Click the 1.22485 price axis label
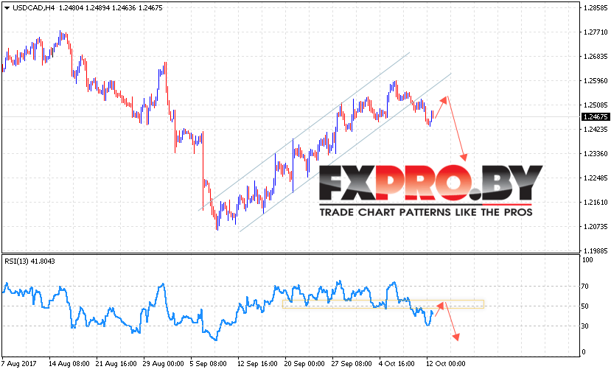This screenshot has height=372, width=611. pos(596,178)
